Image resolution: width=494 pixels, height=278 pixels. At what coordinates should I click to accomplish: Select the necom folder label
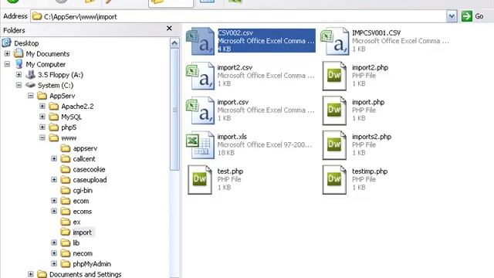(83, 253)
